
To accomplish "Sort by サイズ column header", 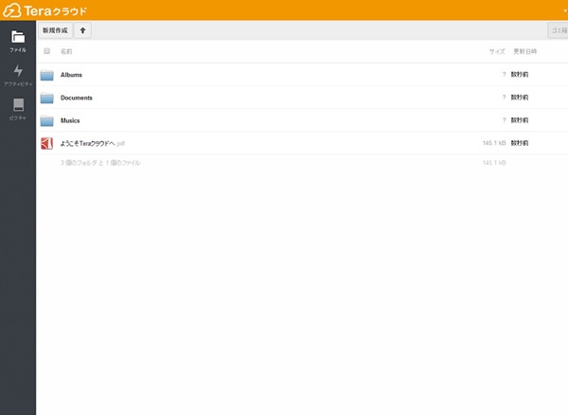I will 497,51.
